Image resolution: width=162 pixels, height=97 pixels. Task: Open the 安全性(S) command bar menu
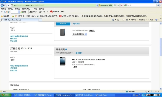point(143,20)
